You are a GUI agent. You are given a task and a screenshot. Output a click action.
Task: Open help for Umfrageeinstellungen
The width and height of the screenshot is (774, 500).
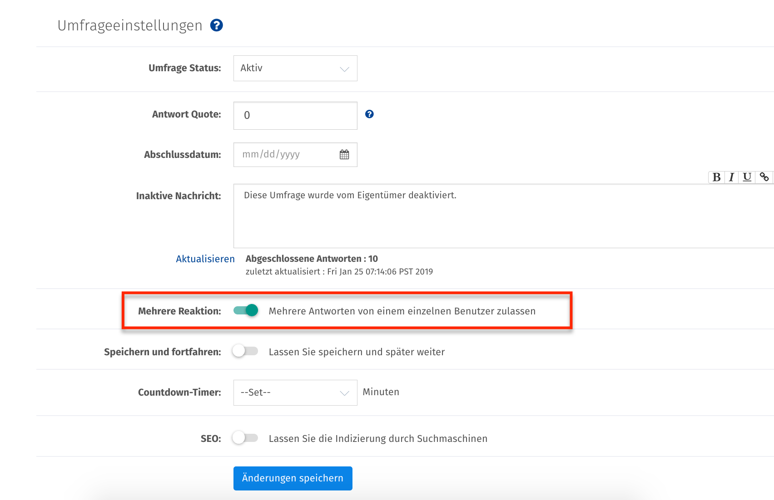[217, 25]
